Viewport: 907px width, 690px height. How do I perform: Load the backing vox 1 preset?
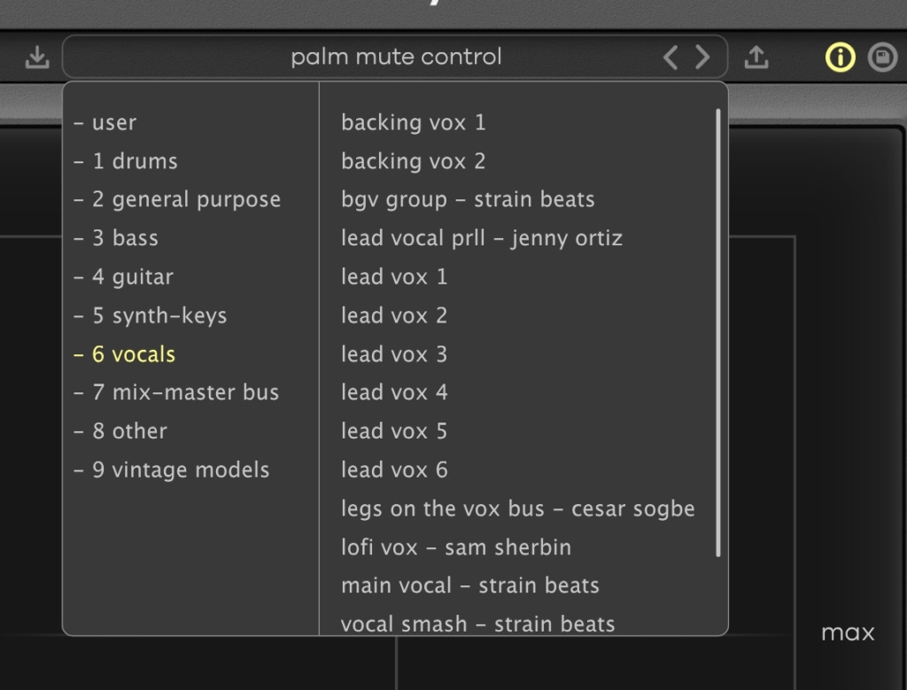tap(413, 123)
